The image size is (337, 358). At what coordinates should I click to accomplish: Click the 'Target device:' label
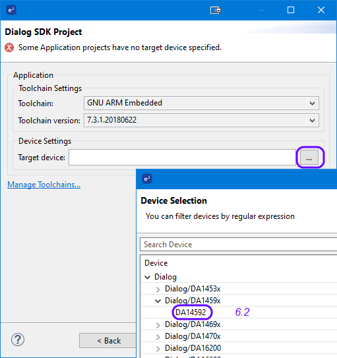42,158
